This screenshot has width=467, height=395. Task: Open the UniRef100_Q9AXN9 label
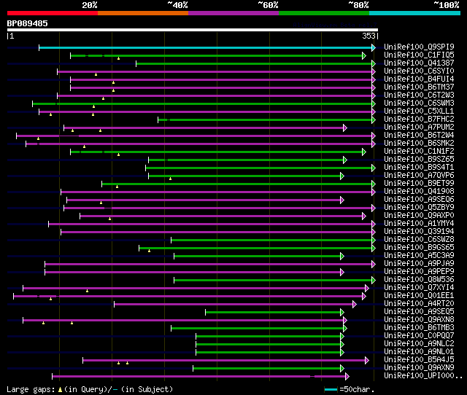click(x=419, y=368)
